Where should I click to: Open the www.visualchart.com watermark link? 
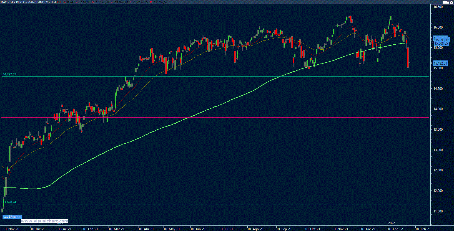44,221
